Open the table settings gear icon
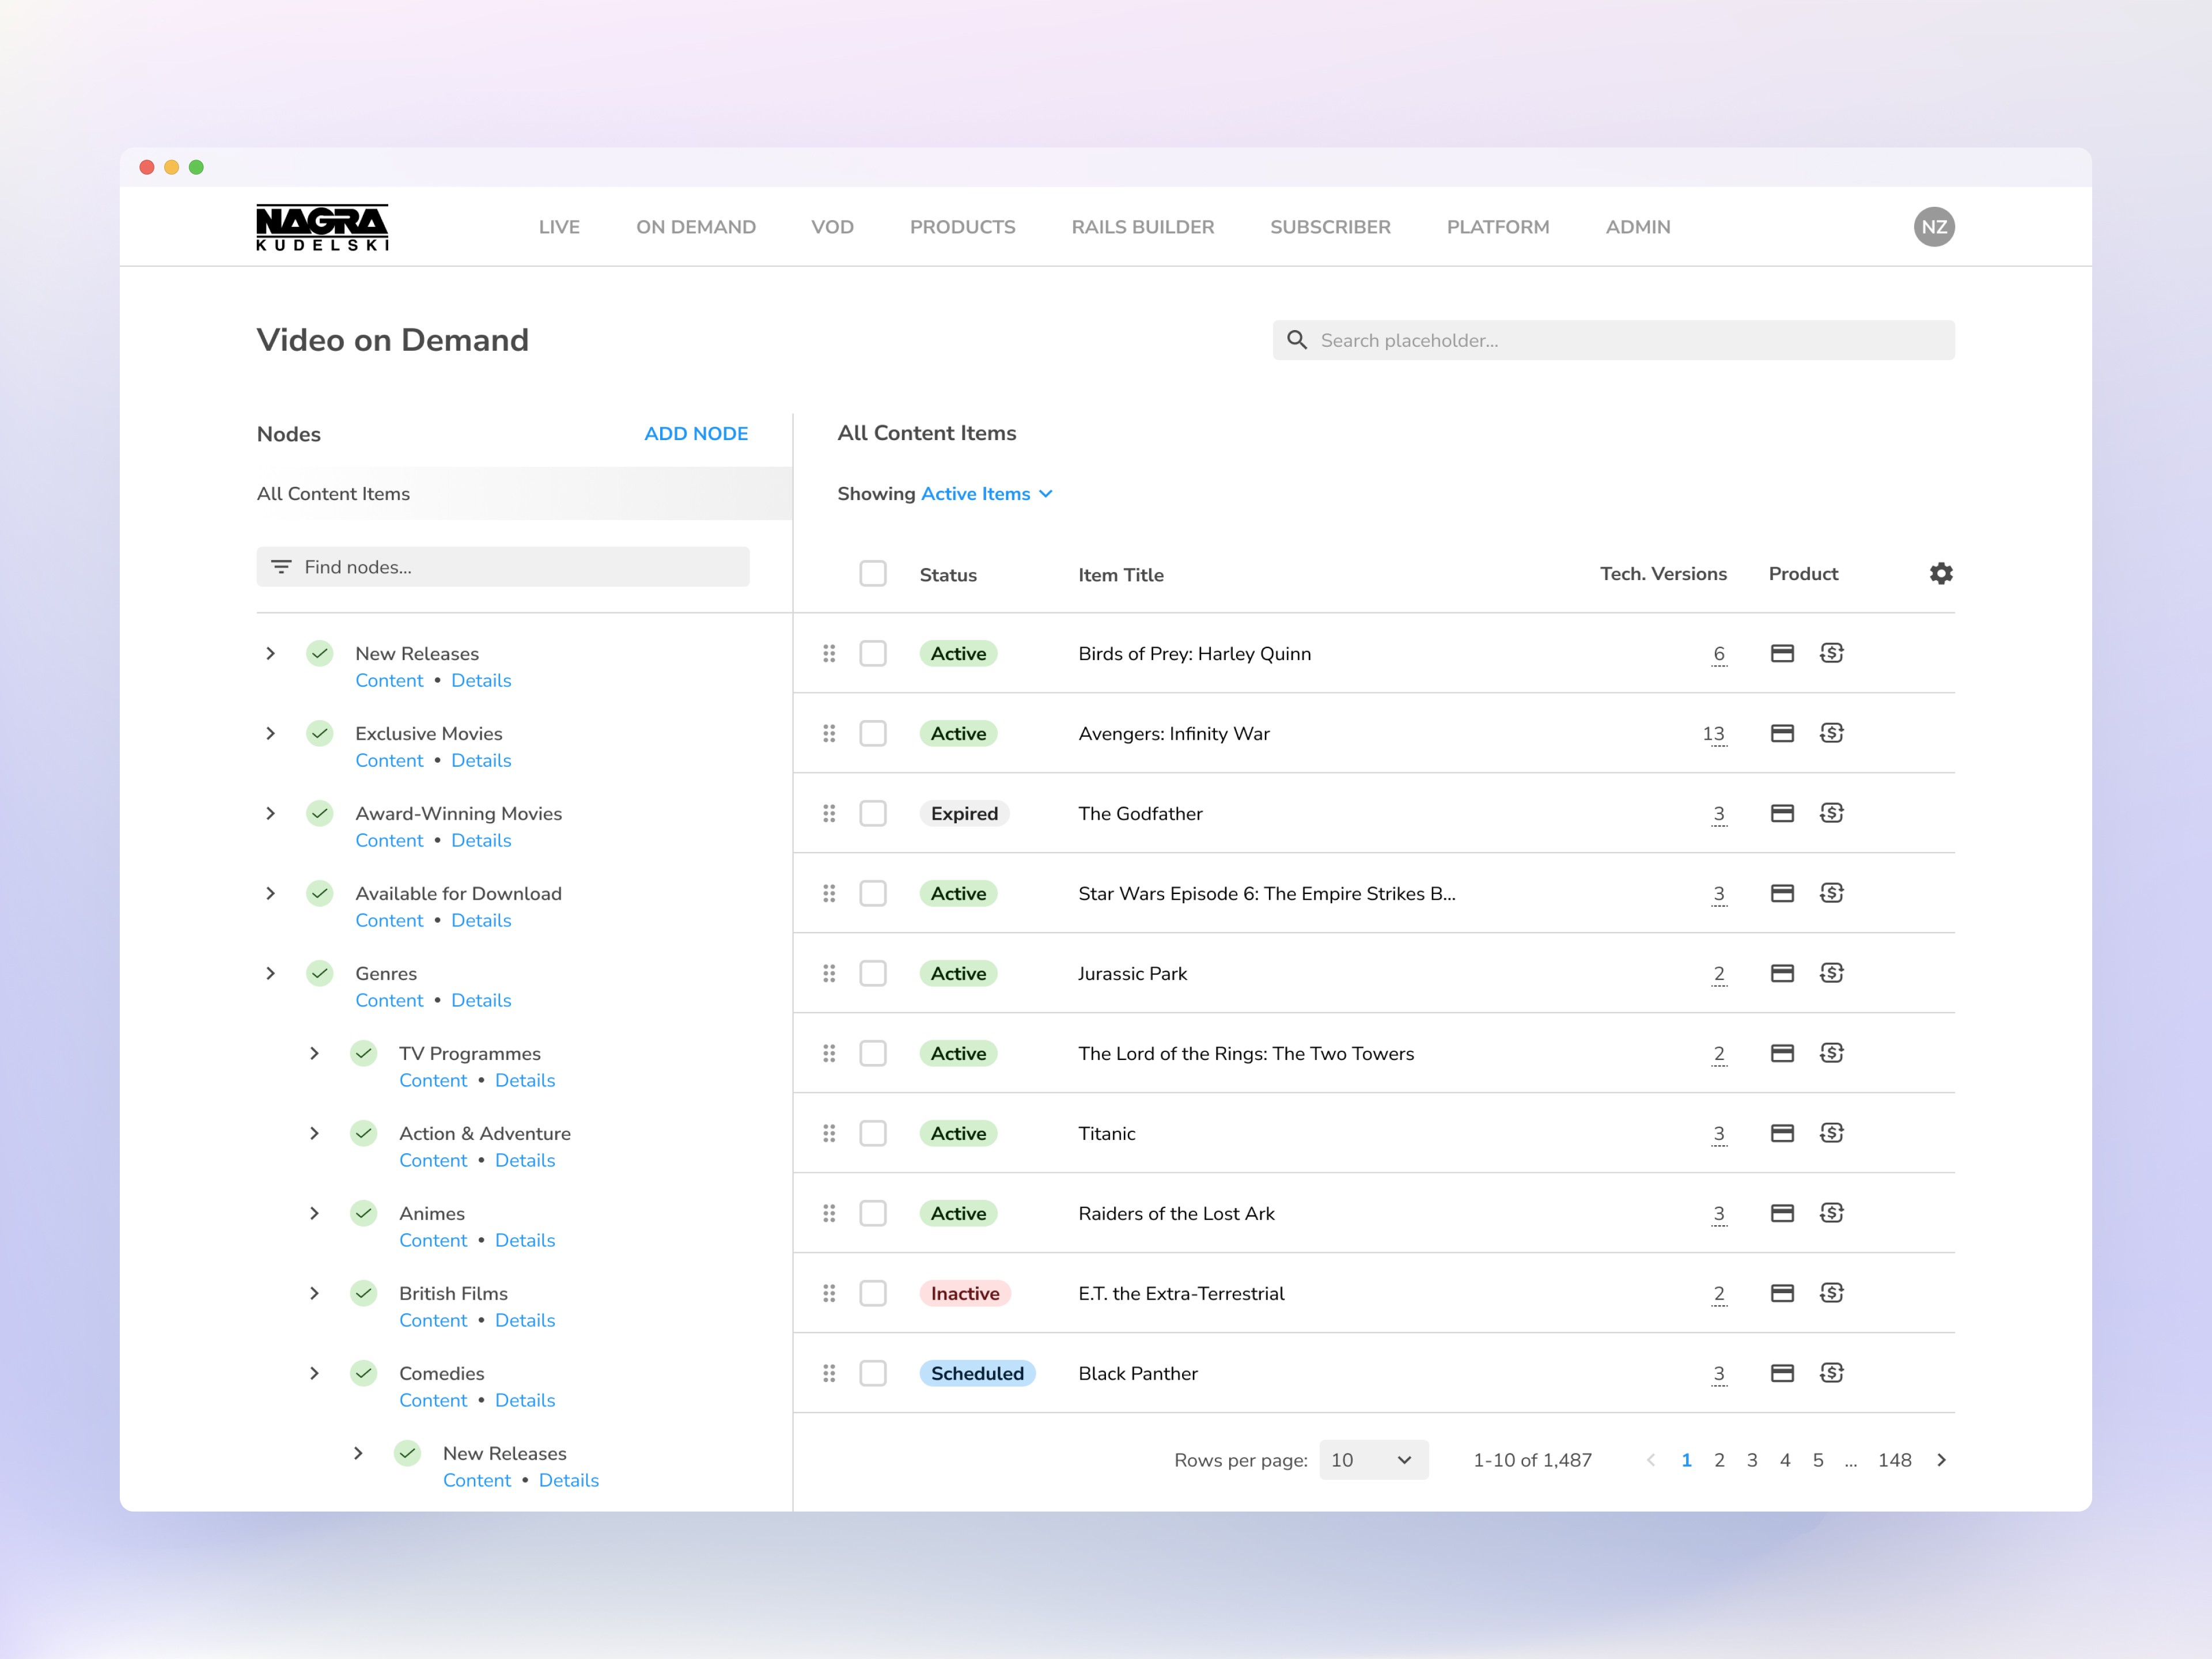Screen dimensions: 2212x1659 click(1940, 574)
